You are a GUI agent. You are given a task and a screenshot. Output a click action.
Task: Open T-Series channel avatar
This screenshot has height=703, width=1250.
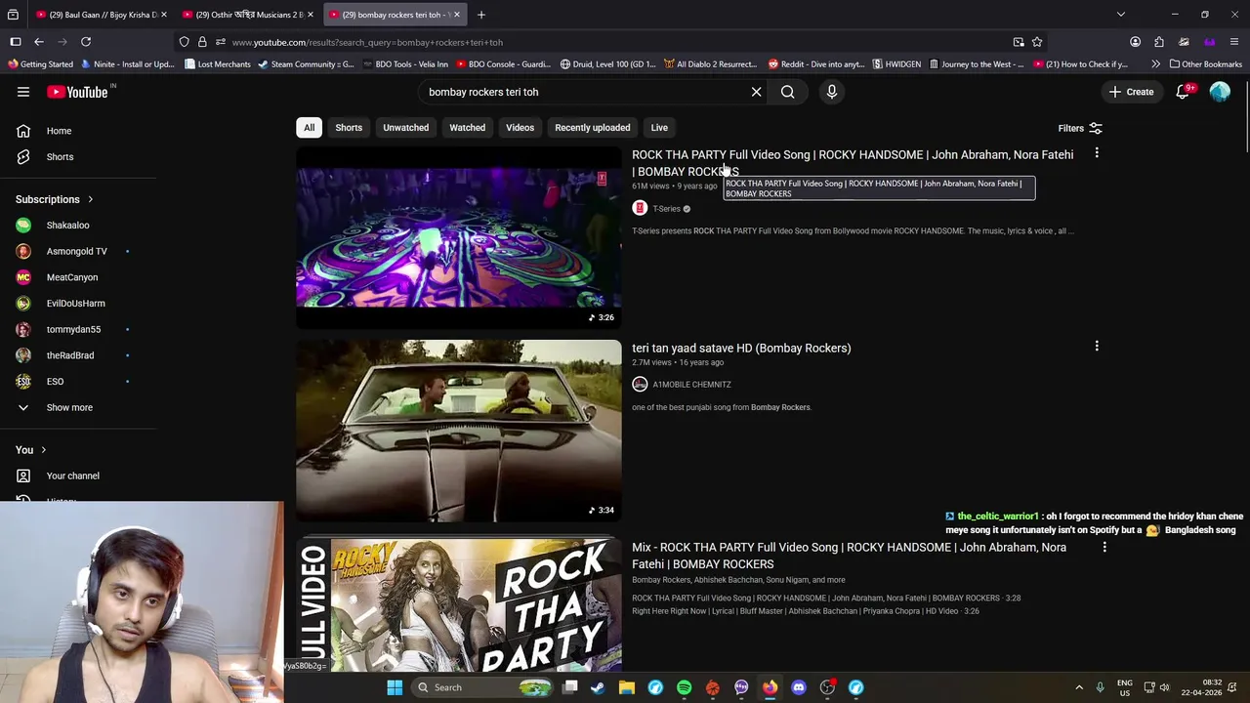coord(640,208)
